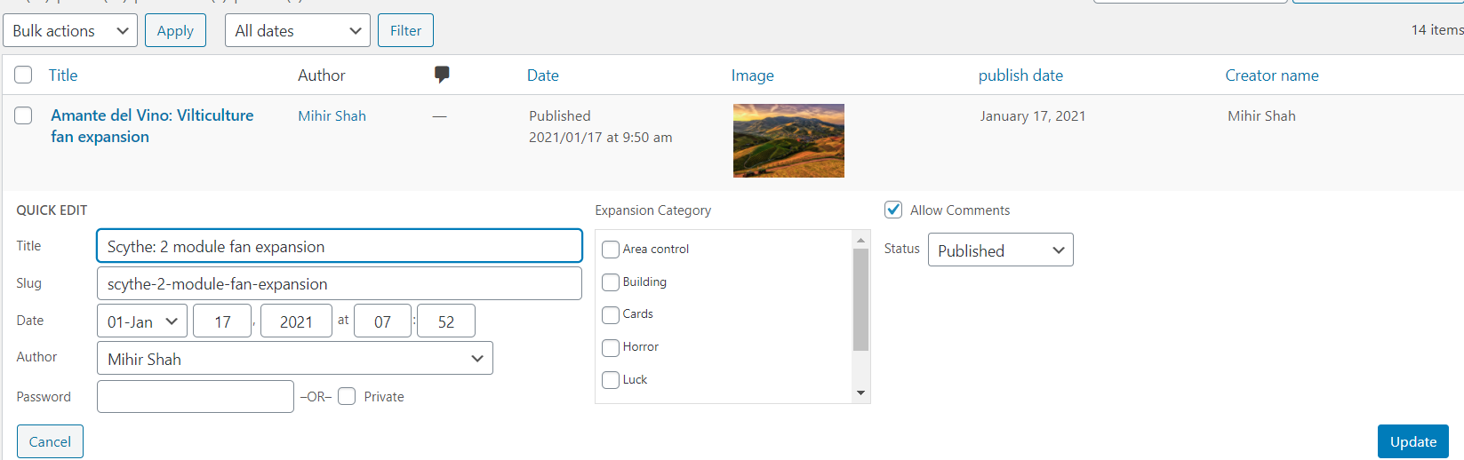This screenshot has width=1464, height=460.
Task: Tick the Horror category checkbox
Action: click(611, 347)
